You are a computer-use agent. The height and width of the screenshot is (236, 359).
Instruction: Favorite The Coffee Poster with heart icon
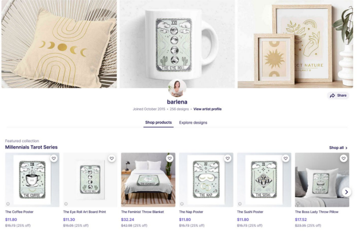[54, 158]
